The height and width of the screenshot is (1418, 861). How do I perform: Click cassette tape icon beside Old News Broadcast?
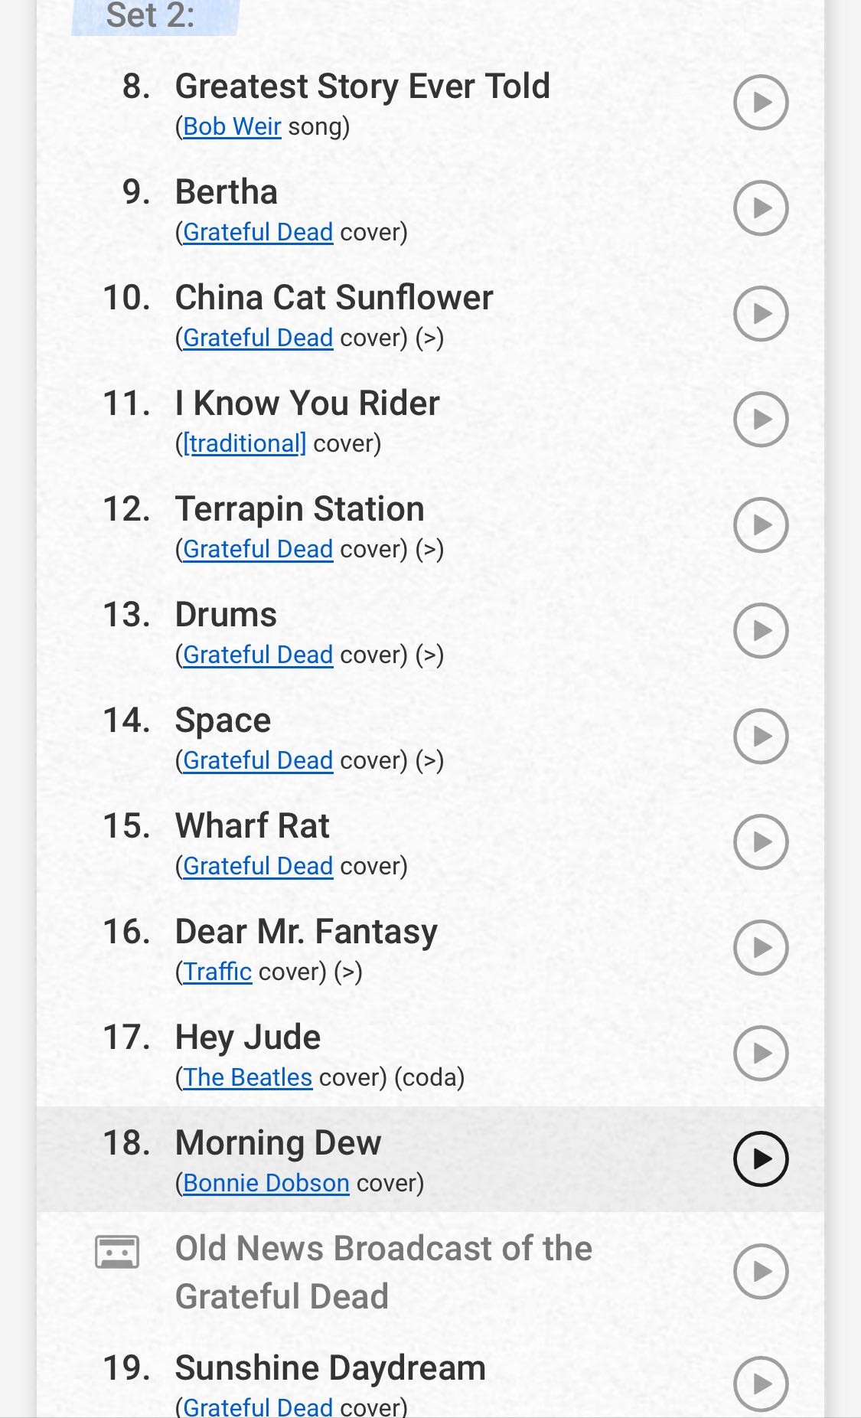click(117, 1252)
